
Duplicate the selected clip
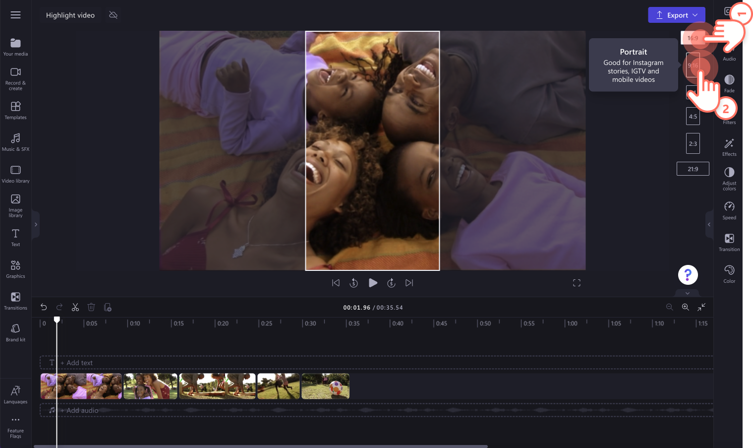pyautogui.click(x=108, y=307)
